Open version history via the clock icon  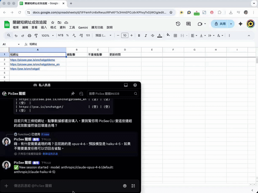pyautogui.click(x=178, y=23)
